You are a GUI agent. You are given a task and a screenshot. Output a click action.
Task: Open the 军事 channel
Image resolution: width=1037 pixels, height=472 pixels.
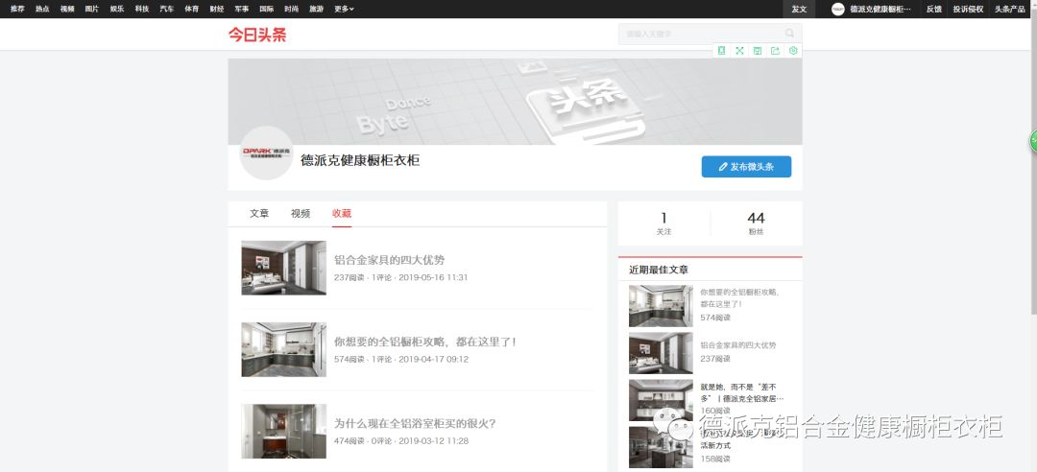[x=241, y=10]
